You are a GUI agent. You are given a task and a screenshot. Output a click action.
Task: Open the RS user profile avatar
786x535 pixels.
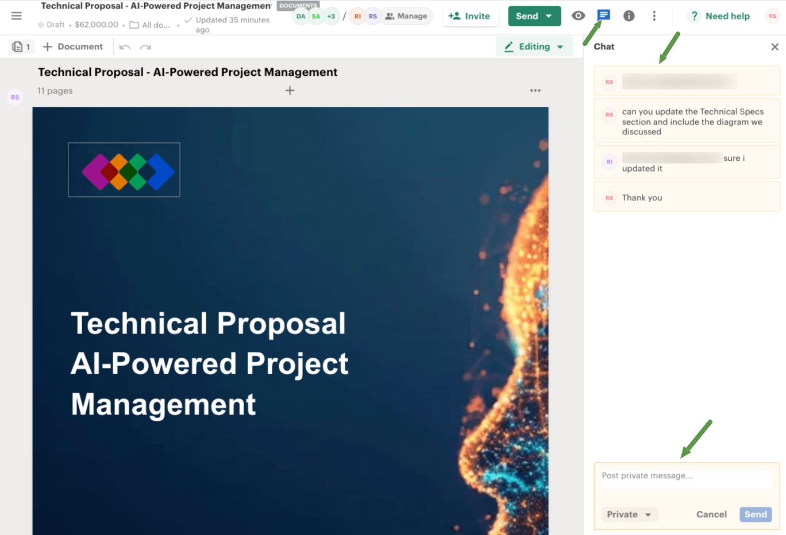[773, 16]
